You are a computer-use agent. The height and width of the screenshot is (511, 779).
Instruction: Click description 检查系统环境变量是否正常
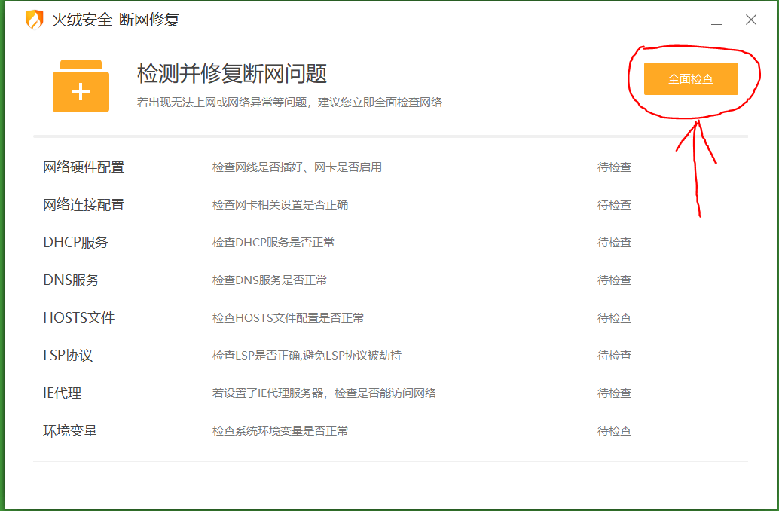pos(280,431)
